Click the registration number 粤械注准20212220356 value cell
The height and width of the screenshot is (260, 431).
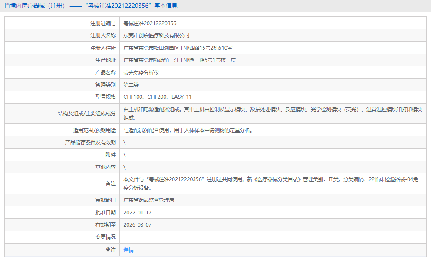[x=148, y=23]
